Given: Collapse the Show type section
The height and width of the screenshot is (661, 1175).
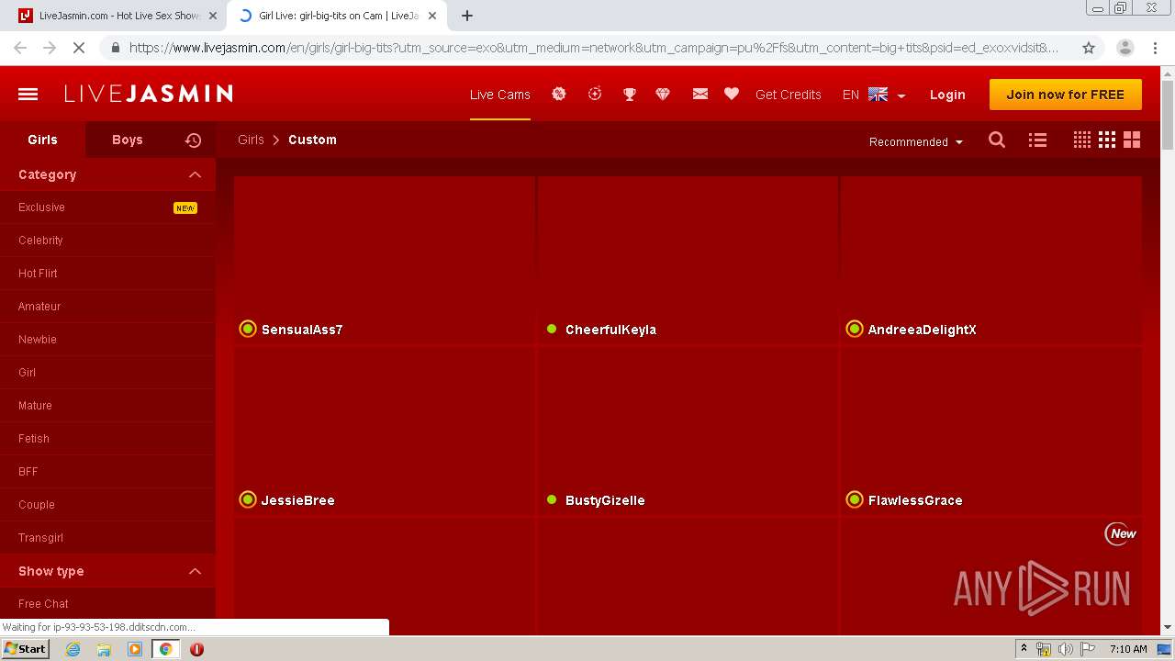Looking at the screenshot, I should tap(195, 571).
